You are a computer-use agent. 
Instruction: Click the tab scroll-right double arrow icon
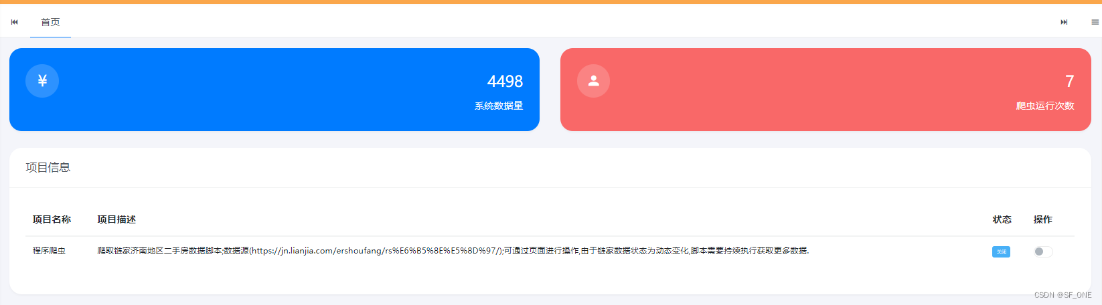click(1064, 22)
